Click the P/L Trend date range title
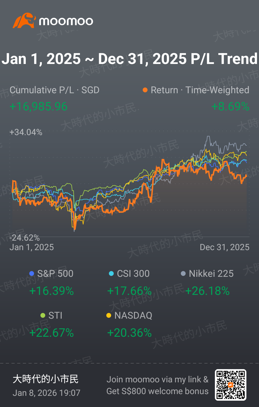 (x=129, y=59)
